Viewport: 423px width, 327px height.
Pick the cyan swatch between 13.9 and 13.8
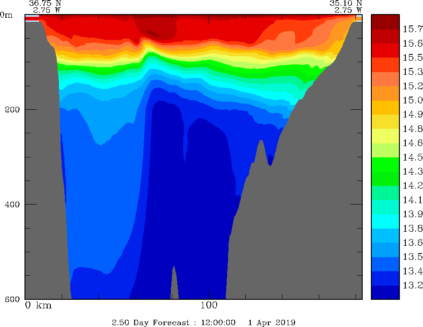tap(385, 221)
